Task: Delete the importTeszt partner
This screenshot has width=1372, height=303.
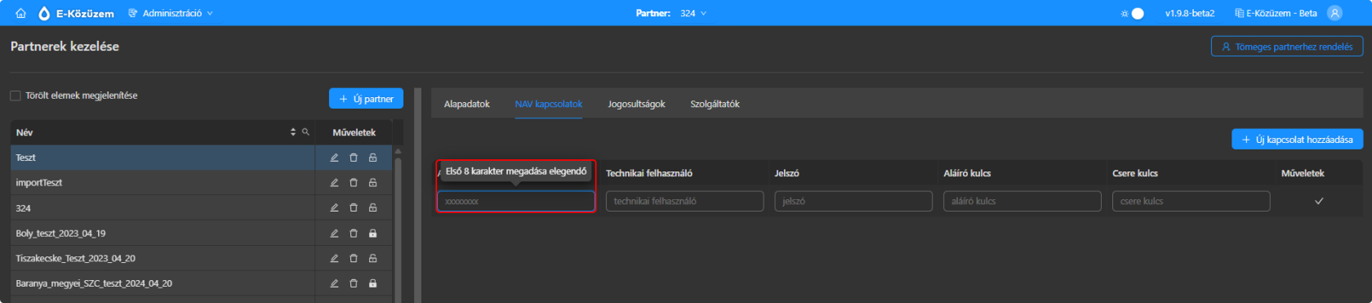Action: 354,183
